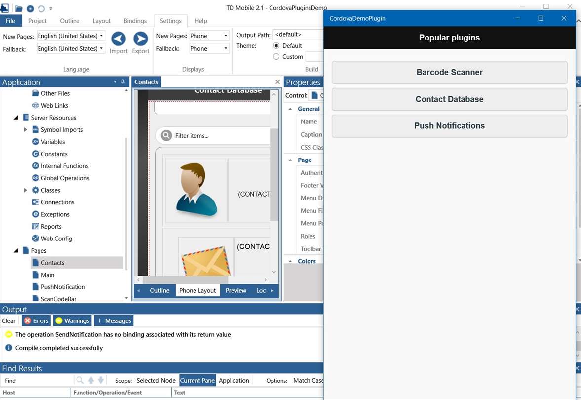Switch to the Outline ribbon tab
This screenshot has height=400, width=581.
70,21
